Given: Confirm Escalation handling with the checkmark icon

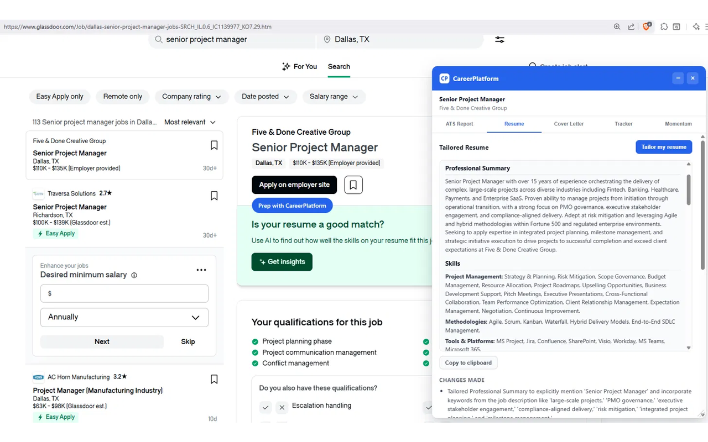Looking at the screenshot, I should tap(265, 408).
